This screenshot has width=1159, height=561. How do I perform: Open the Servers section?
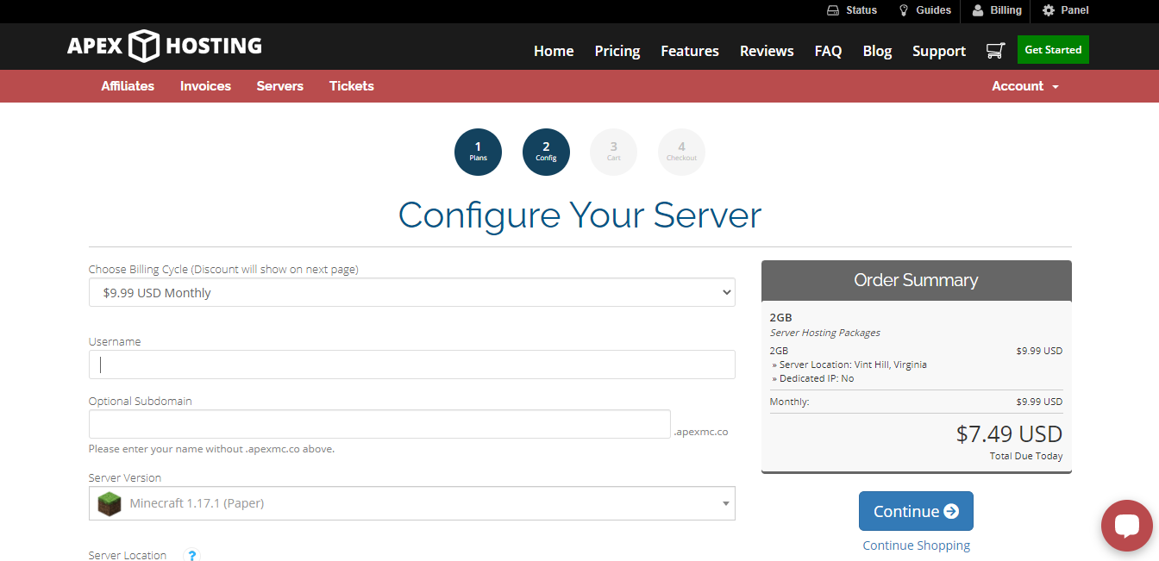[280, 86]
